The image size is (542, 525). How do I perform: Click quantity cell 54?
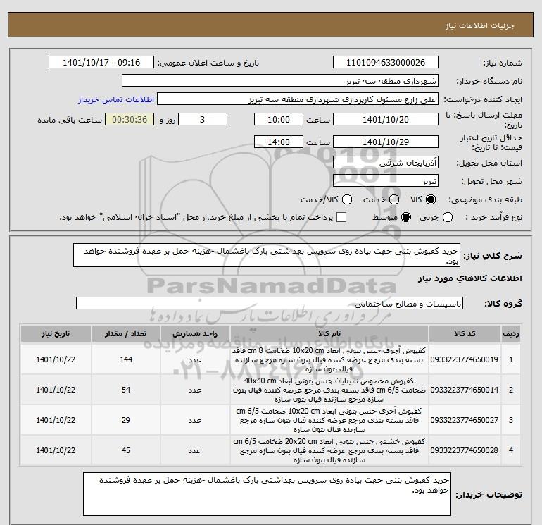pyautogui.click(x=126, y=390)
